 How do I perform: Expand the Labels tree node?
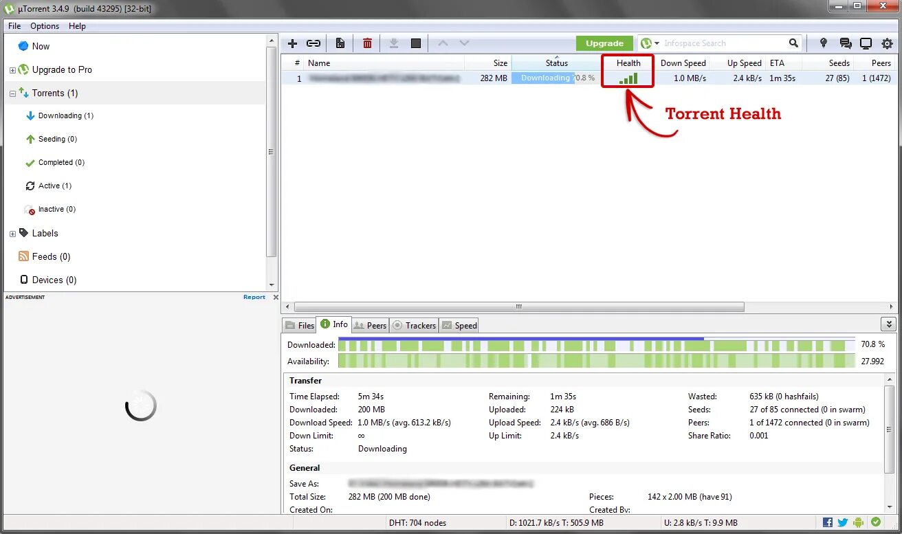(12, 234)
